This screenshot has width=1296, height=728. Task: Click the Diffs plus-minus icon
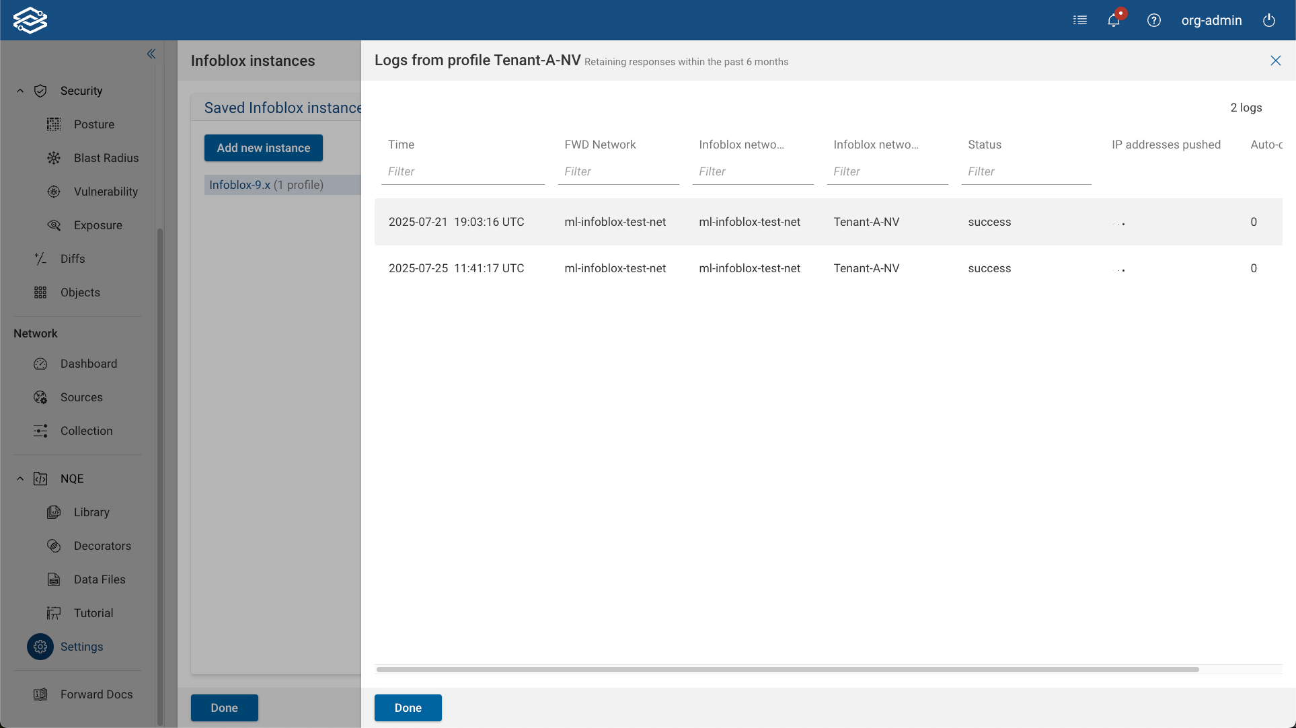tap(40, 259)
